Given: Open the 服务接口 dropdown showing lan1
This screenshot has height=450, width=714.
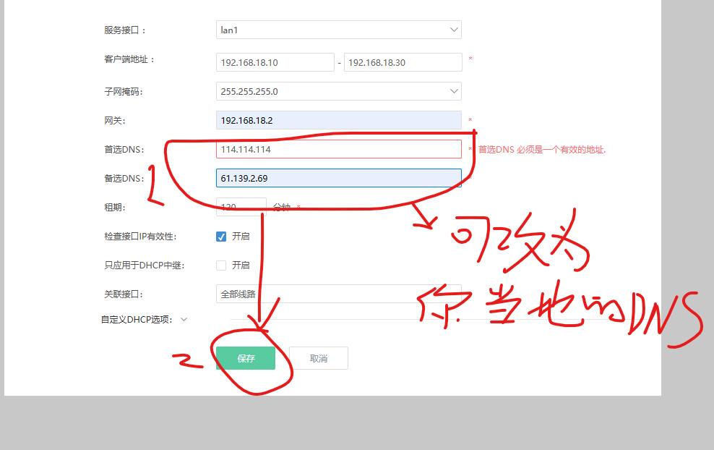Looking at the screenshot, I should pos(338,30).
